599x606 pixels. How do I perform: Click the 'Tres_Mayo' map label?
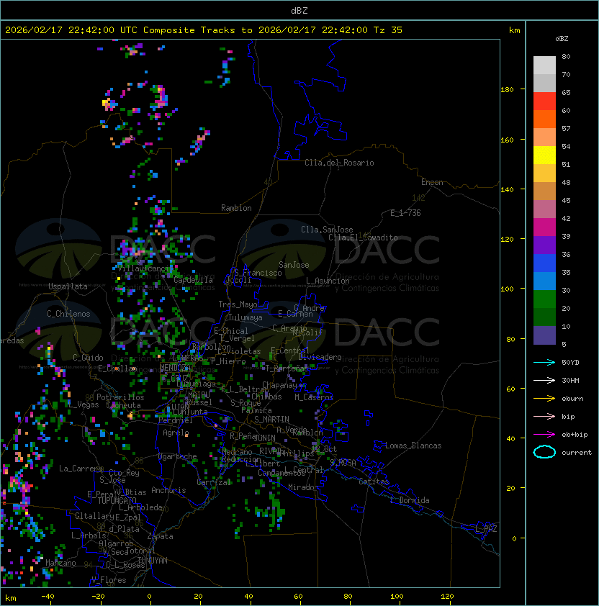click(238, 304)
